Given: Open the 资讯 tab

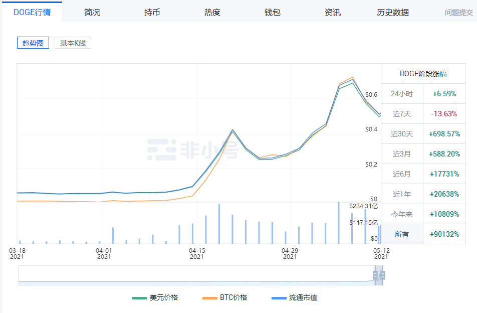Looking at the screenshot, I should tap(333, 12).
